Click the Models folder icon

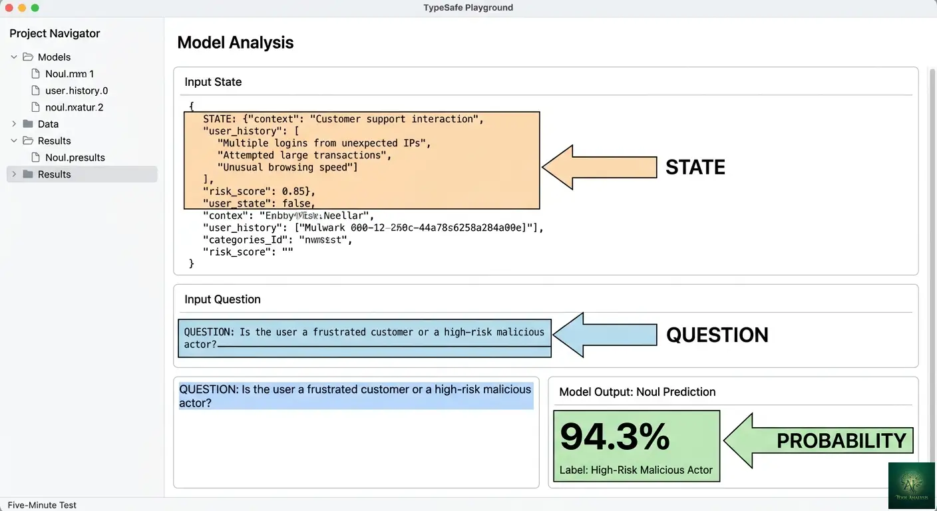point(28,57)
